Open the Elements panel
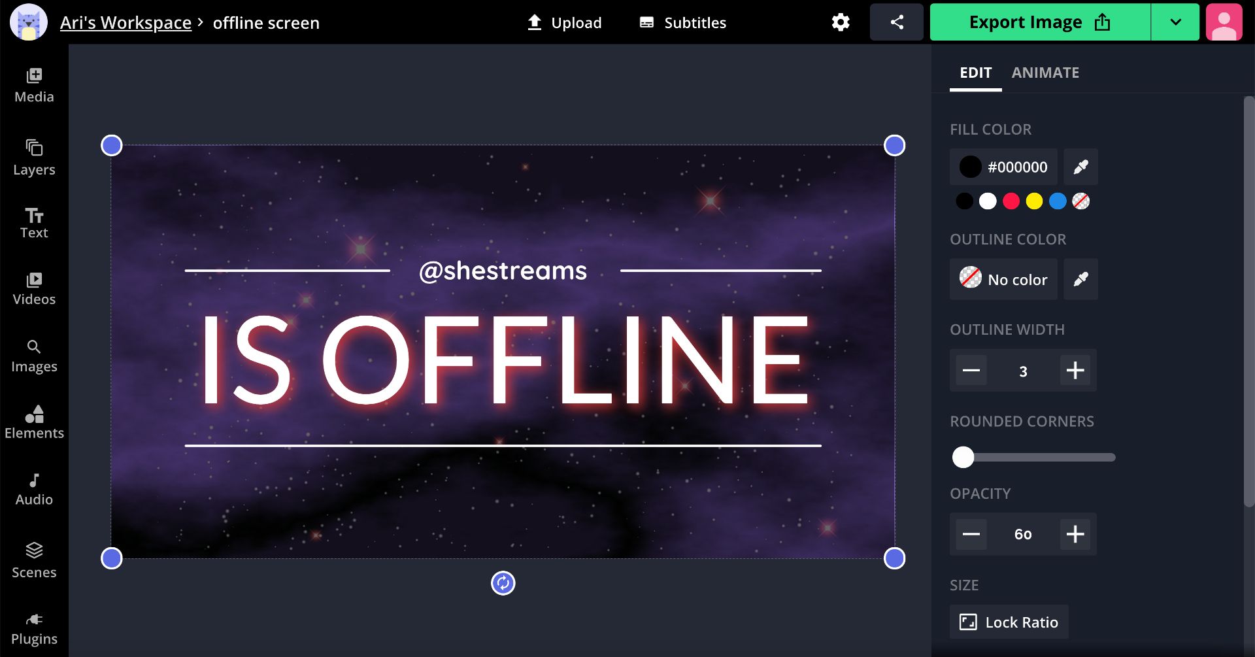The height and width of the screenshot is (657, 1255). pos(34,422)
